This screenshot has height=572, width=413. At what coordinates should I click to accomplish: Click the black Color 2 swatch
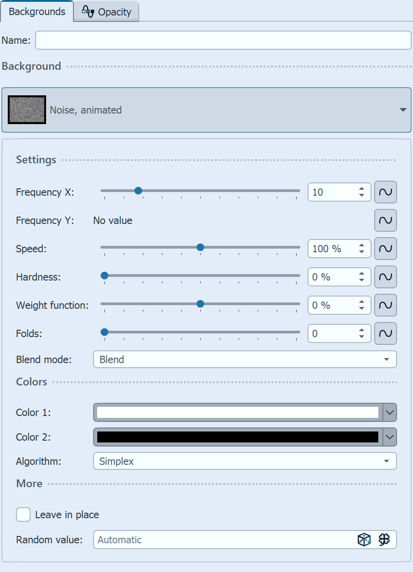(x=237, y=437)
